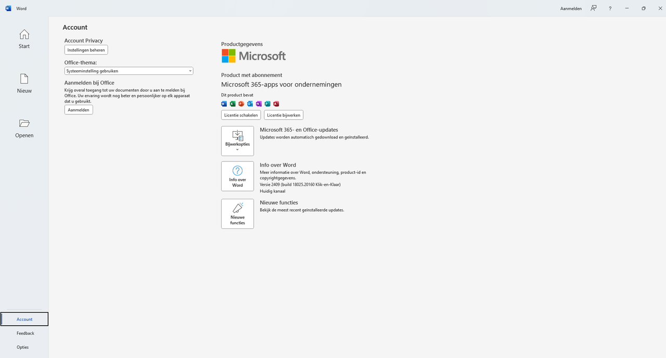Image resolution: width=666 pixels, height=358 pixels.
Task: Click the heading 'Microsoft 365- en Office-updates'
Action: tap(299, 130)
